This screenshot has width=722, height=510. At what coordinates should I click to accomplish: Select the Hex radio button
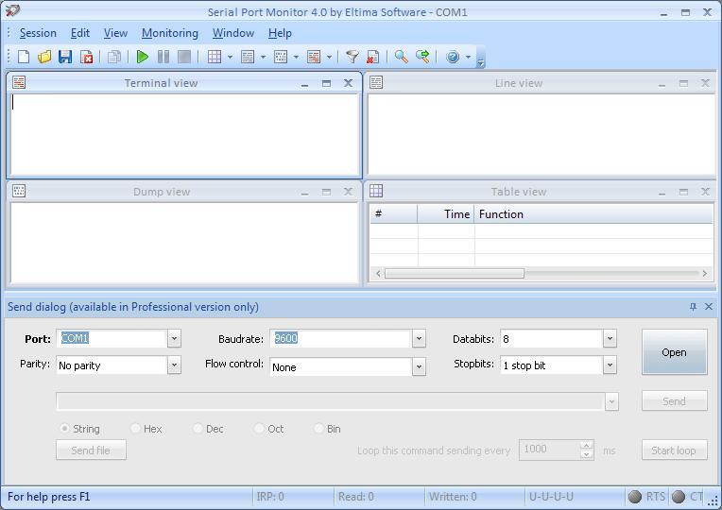point(135,429)
